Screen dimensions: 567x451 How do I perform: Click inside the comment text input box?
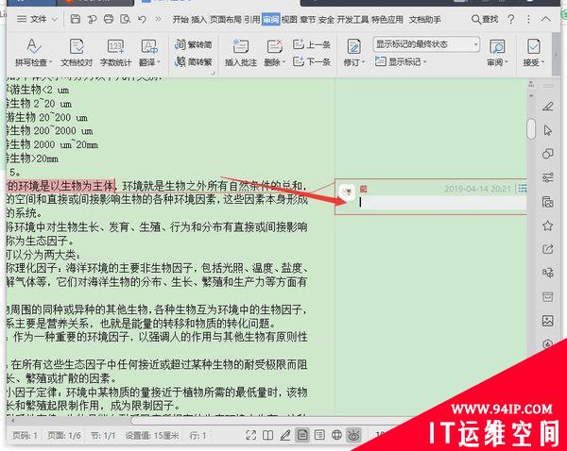point(442,203)
